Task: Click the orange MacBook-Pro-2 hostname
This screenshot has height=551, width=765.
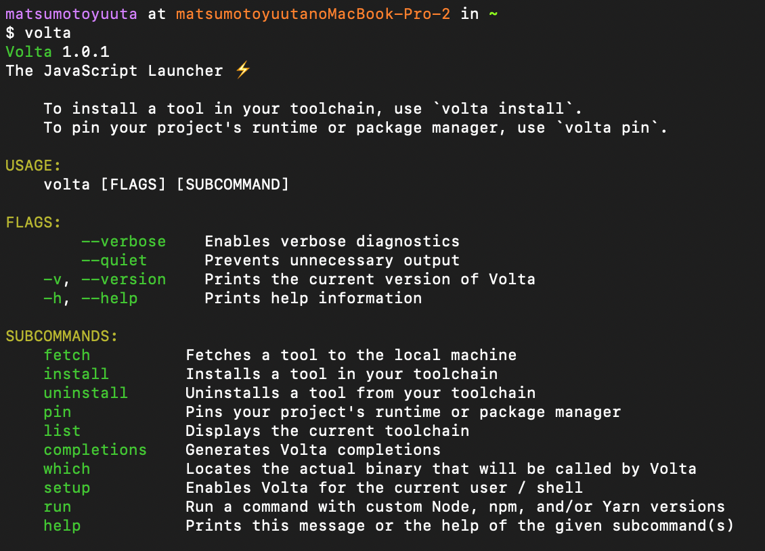Action: click(313, 14)
